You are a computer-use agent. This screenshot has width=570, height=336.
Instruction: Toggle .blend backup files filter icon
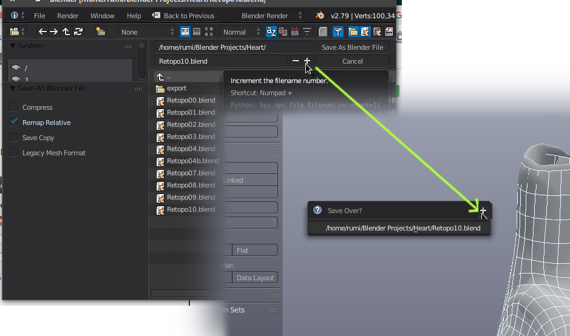(377, 32)
